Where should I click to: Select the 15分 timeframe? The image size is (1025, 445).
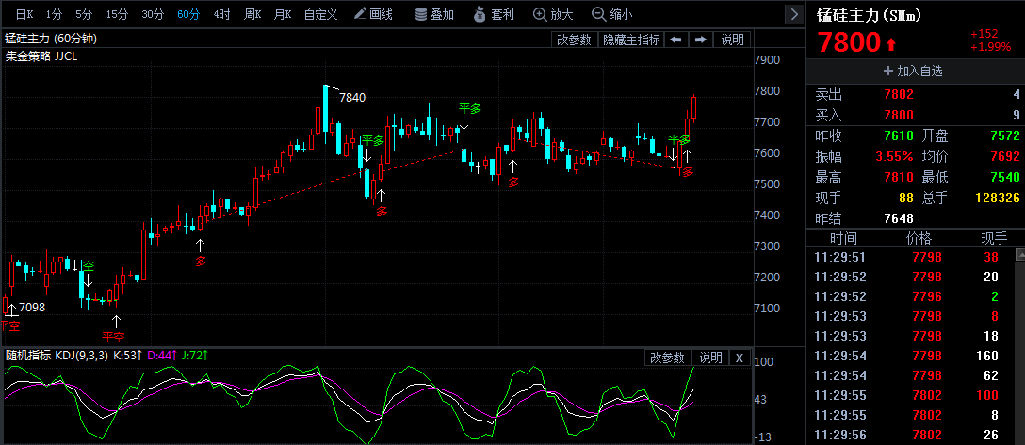(117, 14)
